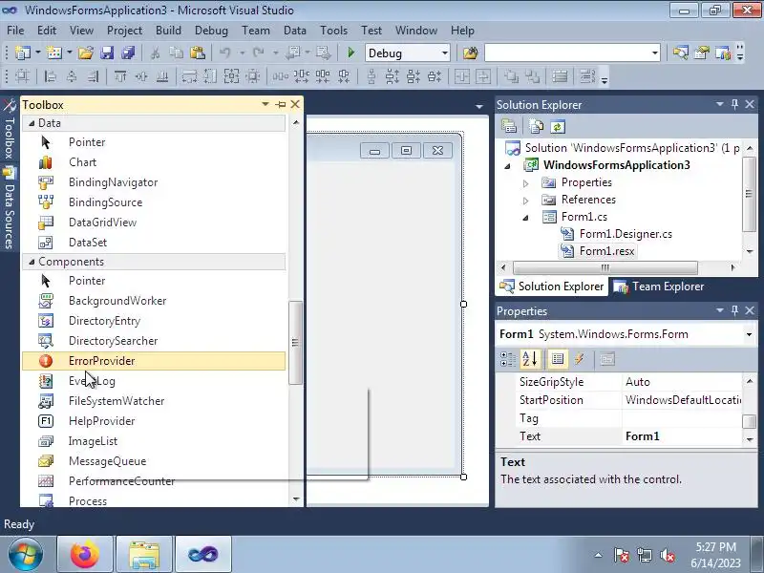Select the FileSystemWatcher component
Viewport: 764px width, 573px height.
pos(154,401)
